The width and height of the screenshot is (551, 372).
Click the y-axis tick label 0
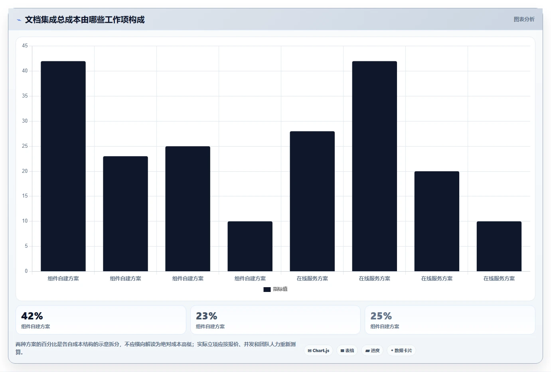click(26, 271)
